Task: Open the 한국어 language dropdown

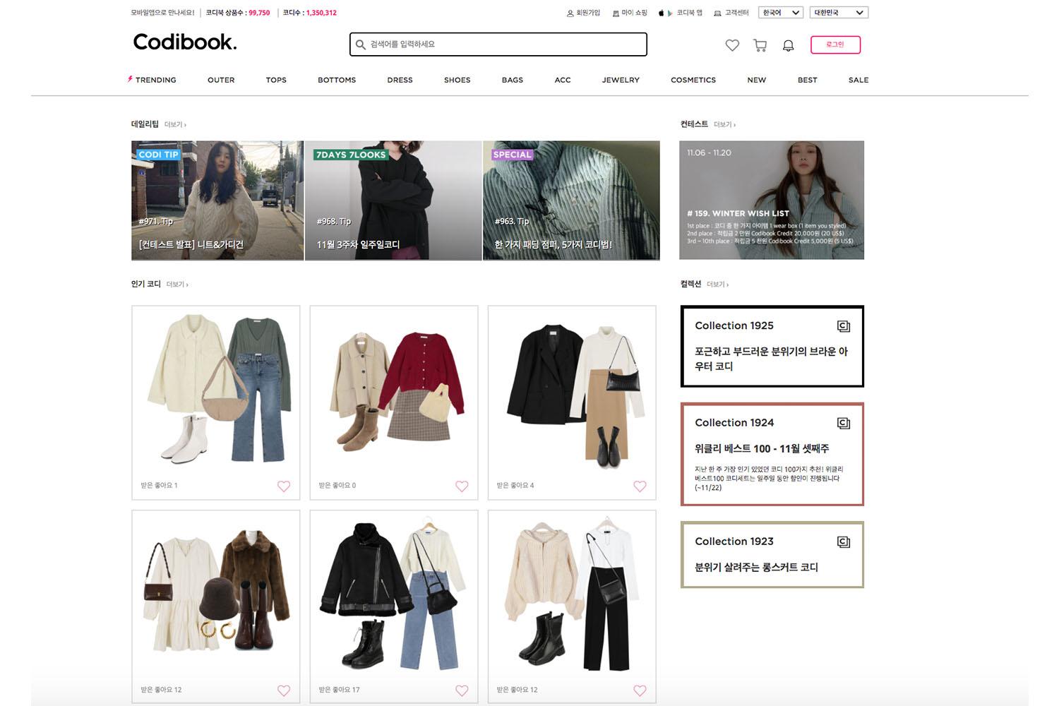Action: (x=780, y=12)
